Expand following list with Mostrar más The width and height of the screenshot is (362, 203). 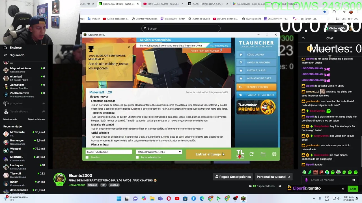pos(10,119)
